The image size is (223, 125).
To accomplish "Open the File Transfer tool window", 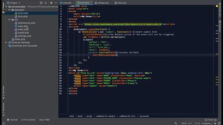I will [28, 120].
